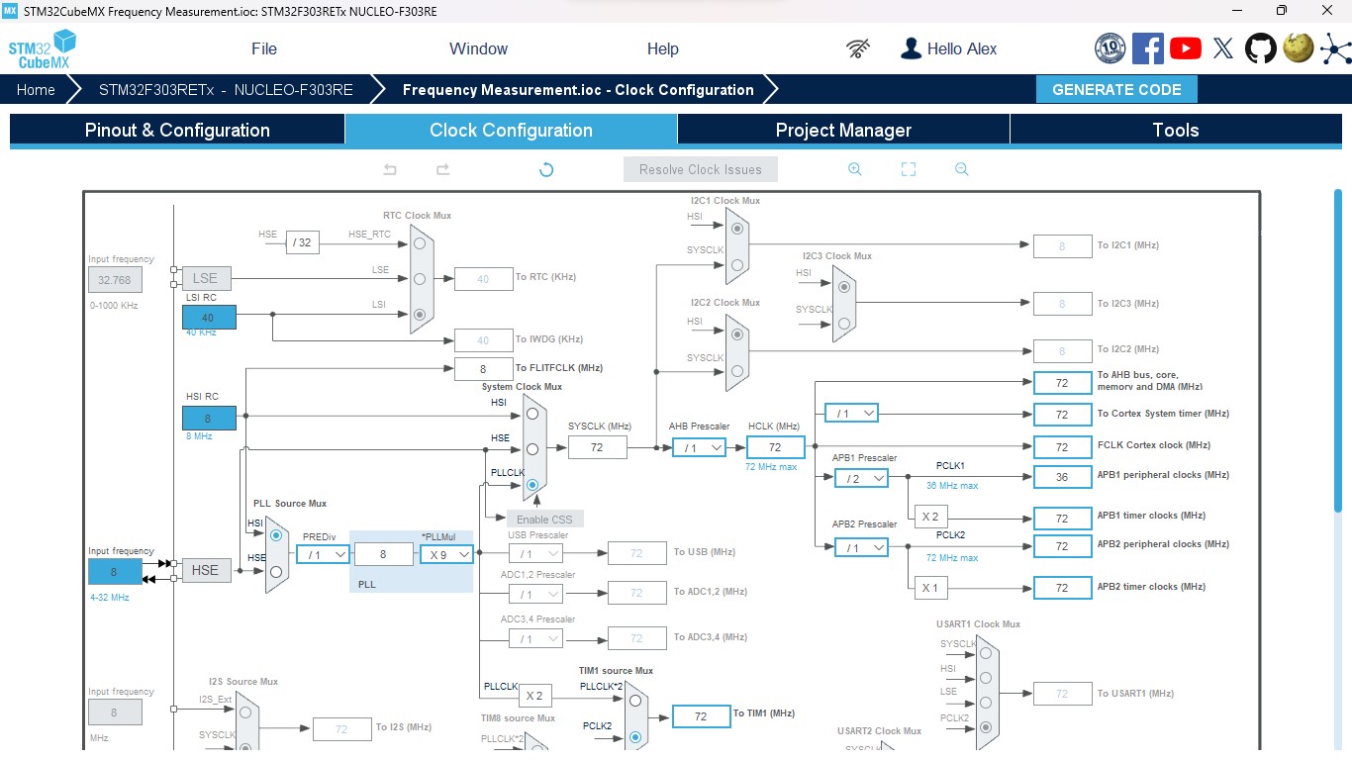The width and height of the screenshot is (1352, 760).
Task: Open the Window menu
Action: (478, 48)
